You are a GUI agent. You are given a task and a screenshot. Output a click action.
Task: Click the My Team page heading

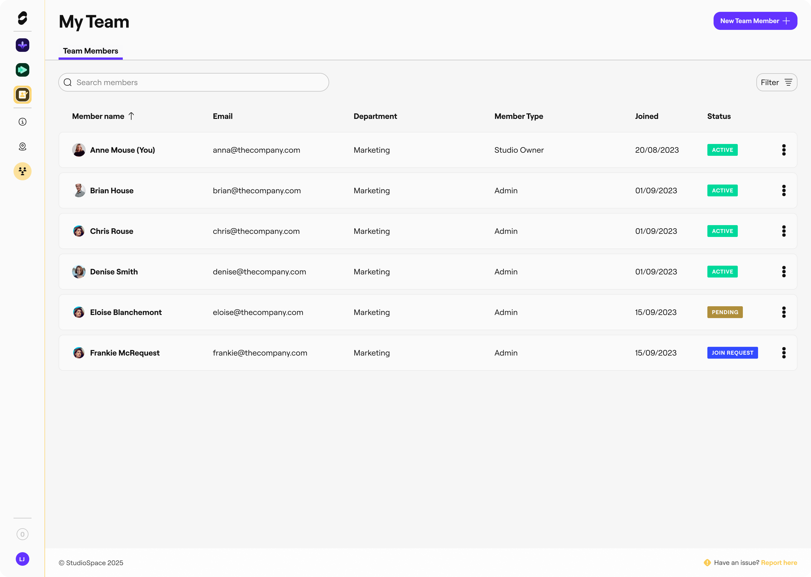tap(94, 22)
